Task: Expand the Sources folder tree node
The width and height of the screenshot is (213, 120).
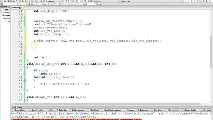Action: pos(3,18)
